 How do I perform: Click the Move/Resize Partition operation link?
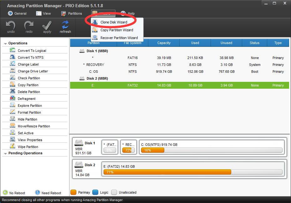coord(34,126)
